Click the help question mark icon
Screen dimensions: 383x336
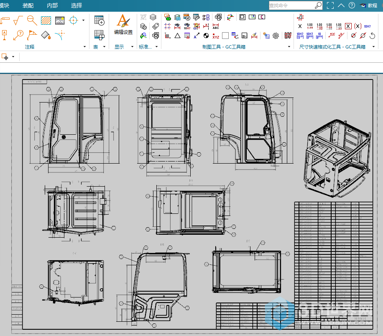click(x=352, y=5)
